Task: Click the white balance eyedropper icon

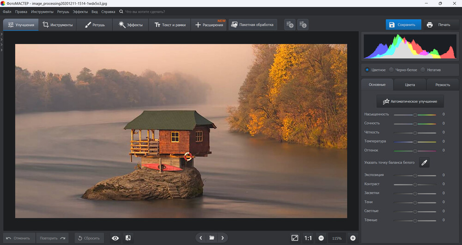Action: 424,162
